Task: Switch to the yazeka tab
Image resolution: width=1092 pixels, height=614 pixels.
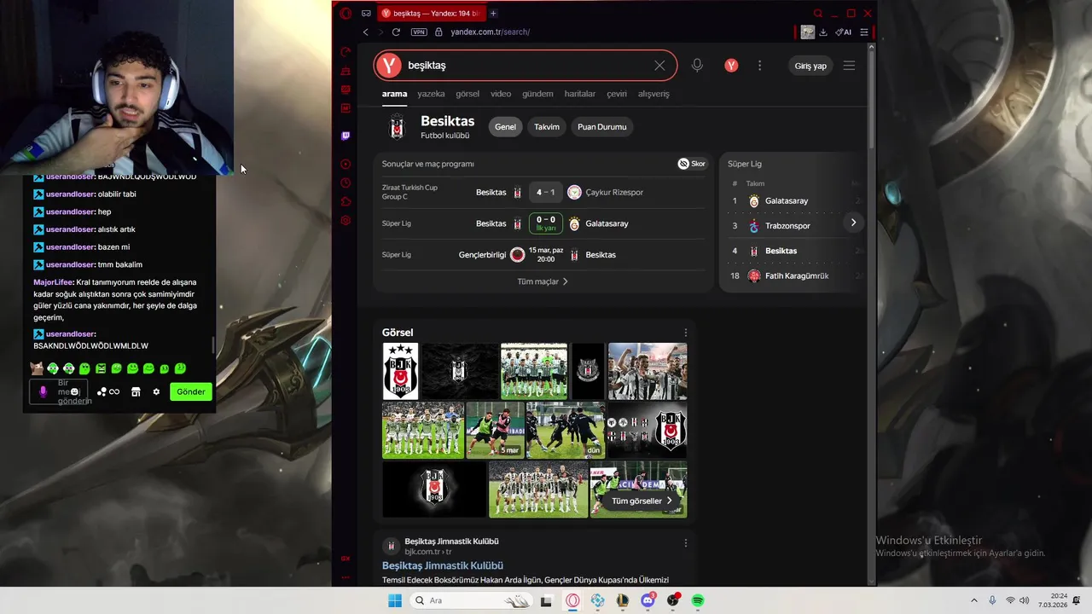Action: (431, 94)
